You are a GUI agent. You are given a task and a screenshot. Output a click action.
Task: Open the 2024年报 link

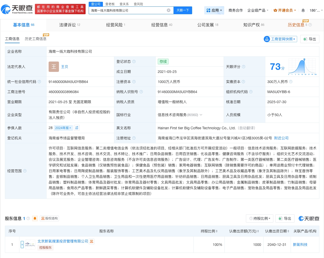tap(63, 128)
